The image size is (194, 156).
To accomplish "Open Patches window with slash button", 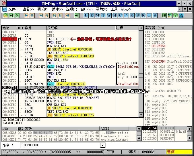I will (x=126, y=16).
